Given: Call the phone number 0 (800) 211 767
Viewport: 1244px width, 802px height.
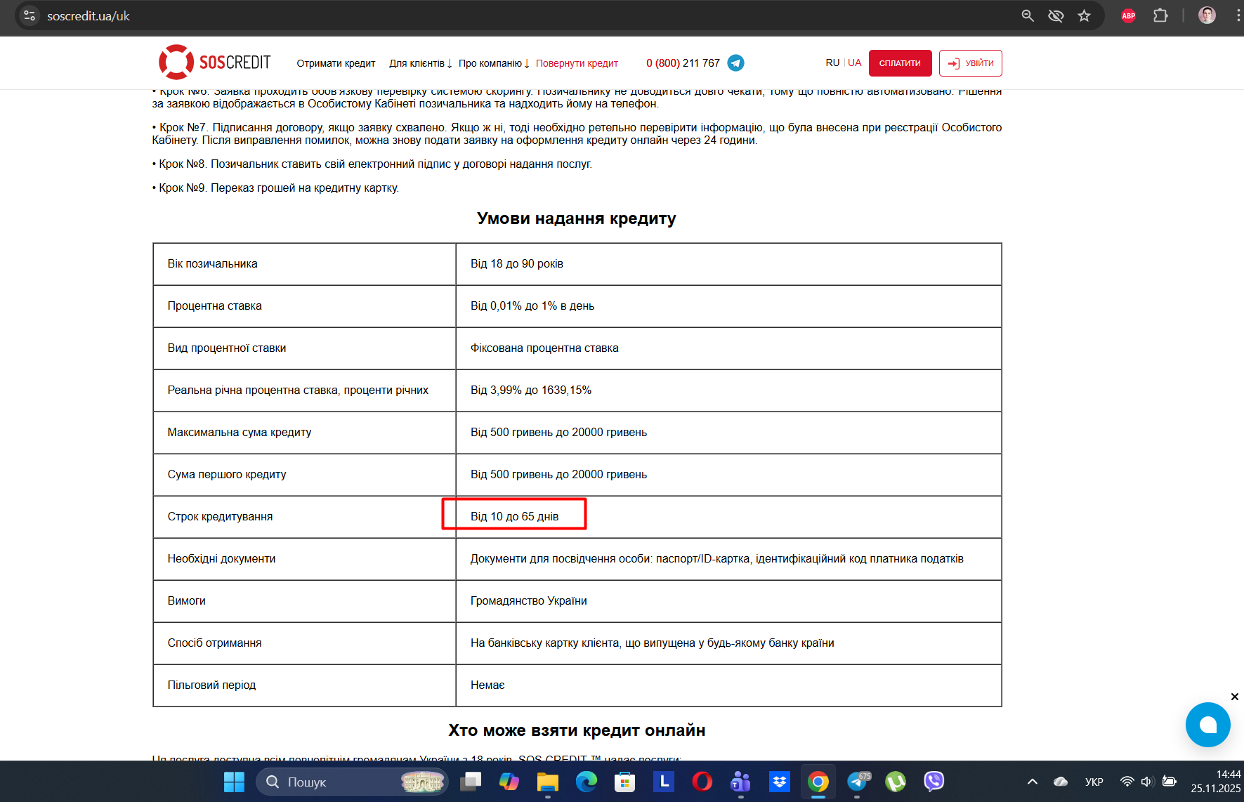Looking at the screenshot, I should click(683, 63).
